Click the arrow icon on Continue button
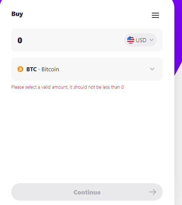The width and height of the screenshot is (182, 205). click(153, 192)
